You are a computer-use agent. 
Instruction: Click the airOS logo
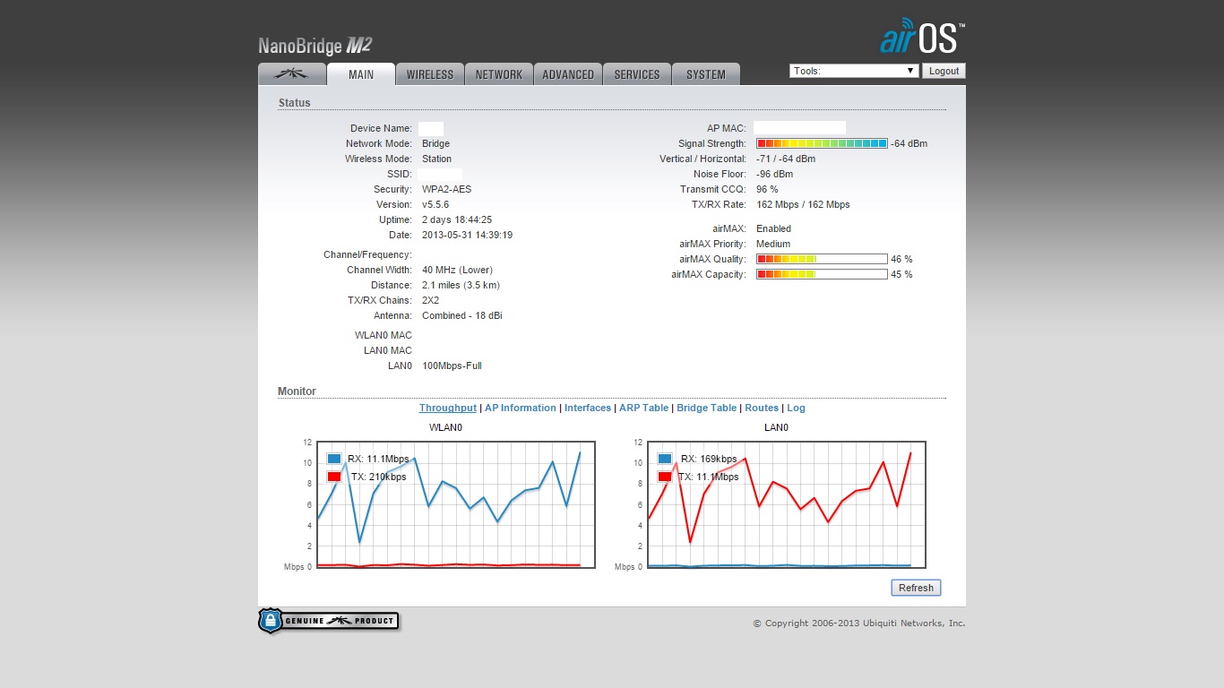922,36
